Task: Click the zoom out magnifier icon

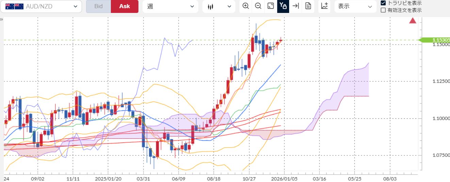Action: click(x=258, y=6)
